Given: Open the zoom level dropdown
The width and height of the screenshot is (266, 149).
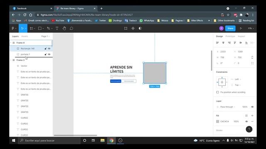Looking at the screenshot, I should pyautogui.click(x=251, y=29).
